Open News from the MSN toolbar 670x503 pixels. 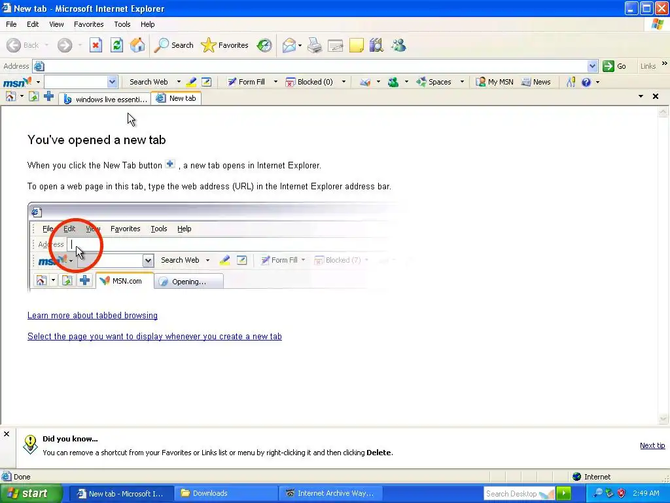[536, 82]
